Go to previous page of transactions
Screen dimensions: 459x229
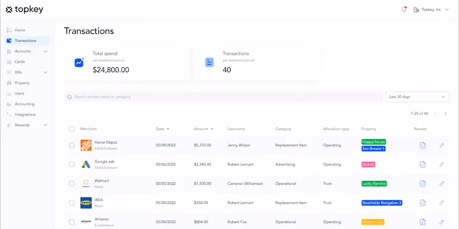(x=435, y=113)
